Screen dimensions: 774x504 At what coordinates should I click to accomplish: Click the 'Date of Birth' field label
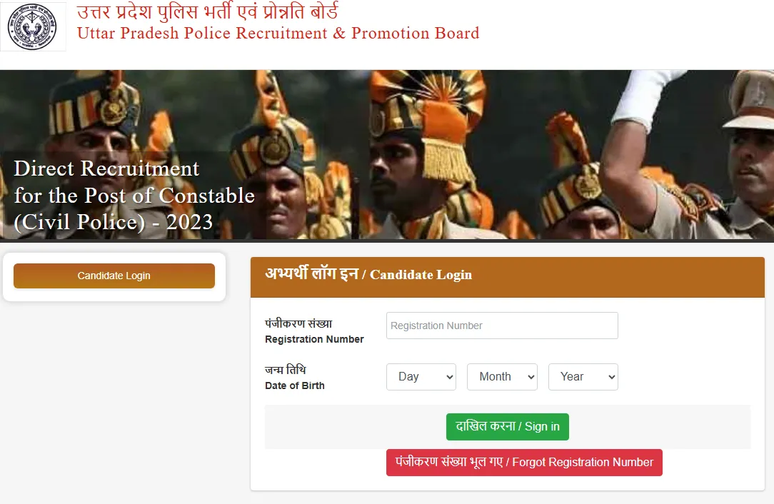(x=295, y=385)
